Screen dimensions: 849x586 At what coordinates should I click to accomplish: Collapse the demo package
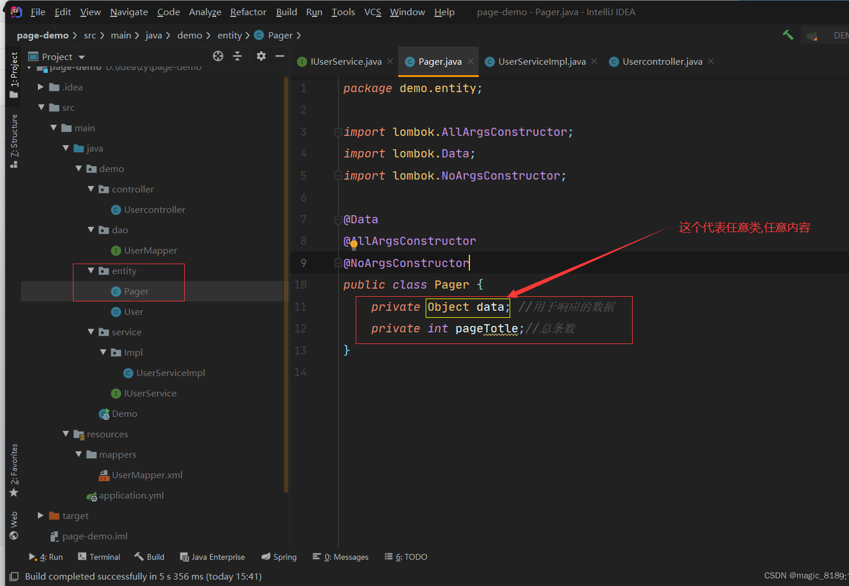click(78, 169)
